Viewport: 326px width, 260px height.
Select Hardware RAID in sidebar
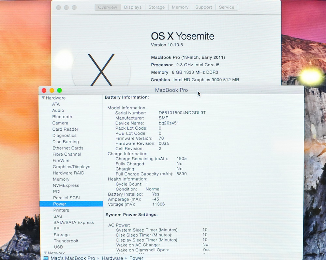click(68, 173)
